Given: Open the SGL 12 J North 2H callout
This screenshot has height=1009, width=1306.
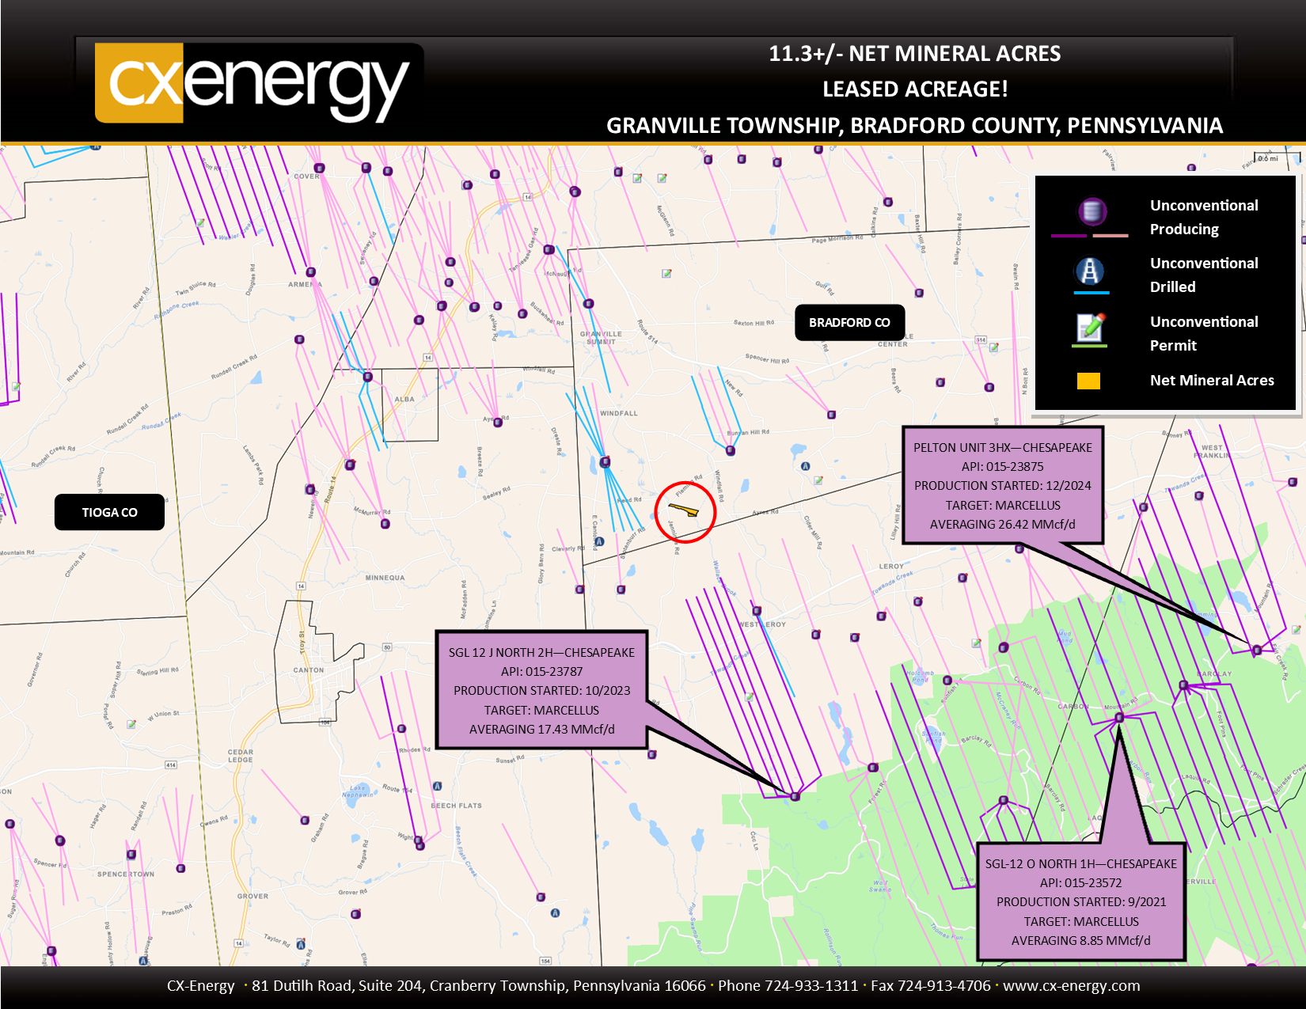Looking at the screenshot, I should pos(542,690).
